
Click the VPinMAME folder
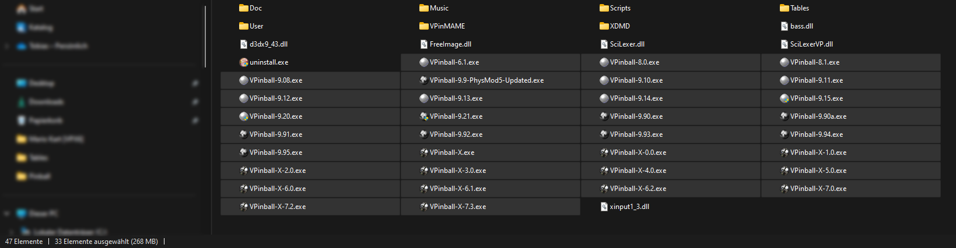(442, 26)
